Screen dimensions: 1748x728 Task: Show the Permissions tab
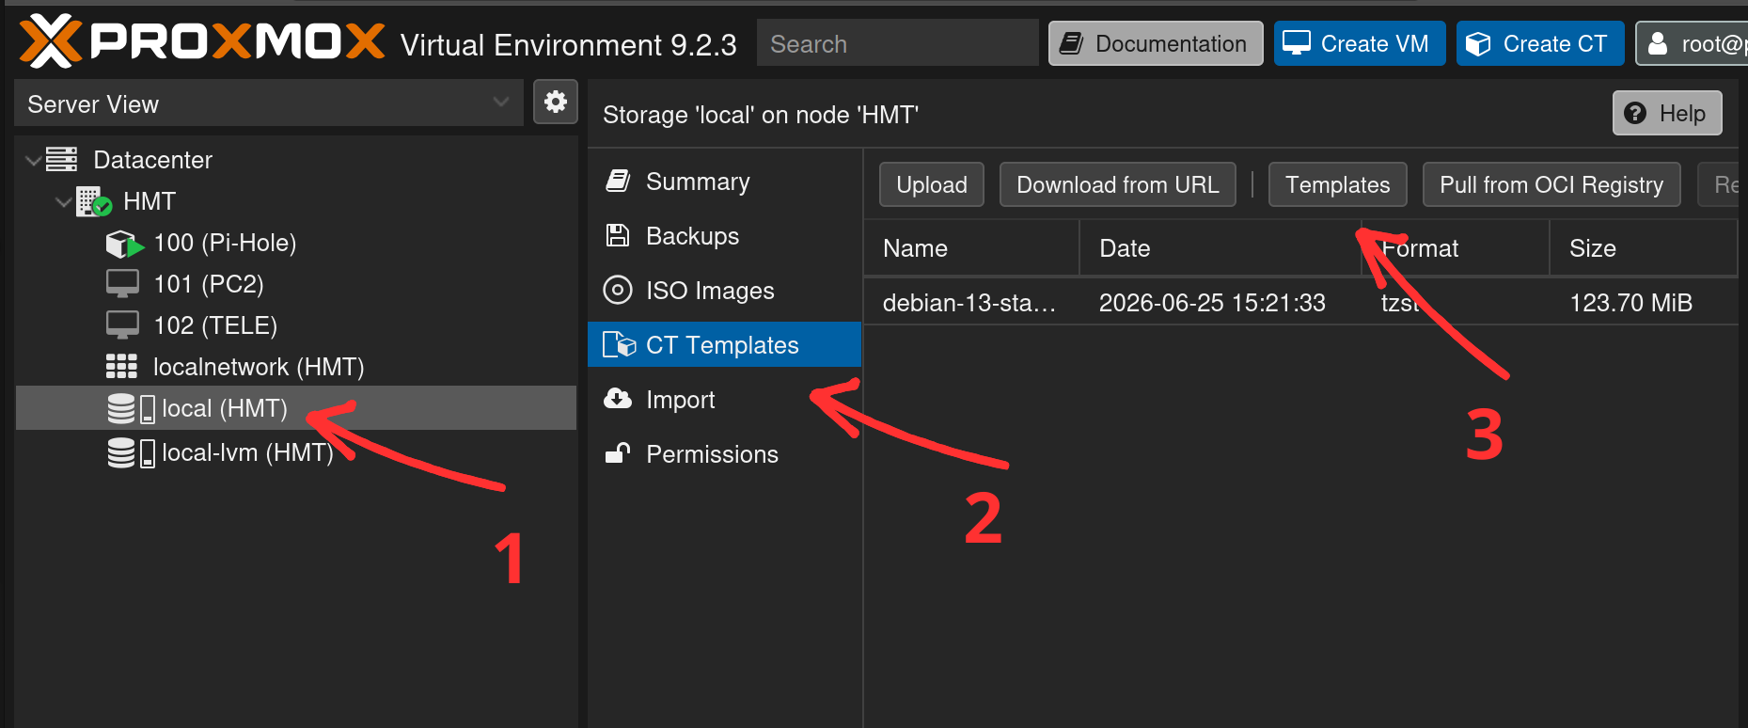pos(724,453)
